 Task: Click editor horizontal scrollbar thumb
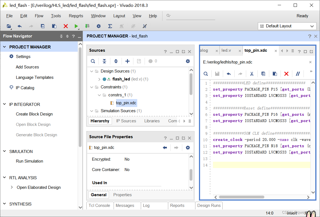[242, 197]
